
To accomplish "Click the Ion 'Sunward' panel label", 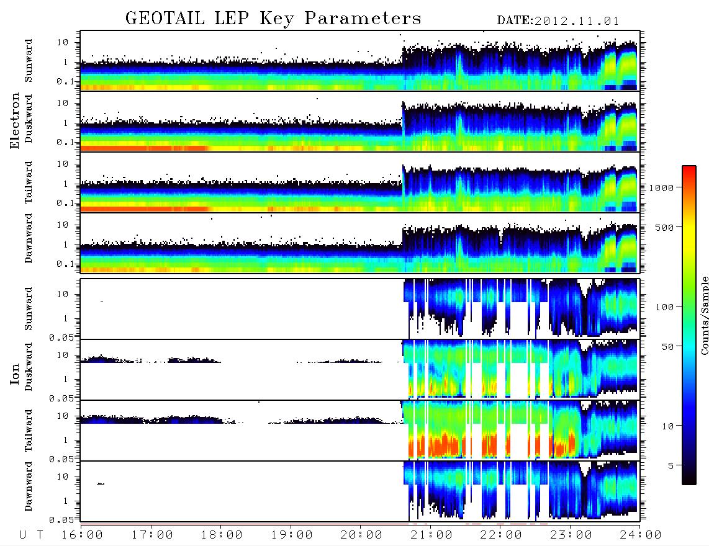I will pyautogui.click(x=29, y=309).
